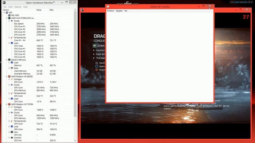Open the File menu in Open Hardware Monitor
The image size is (255, 143).
tap(5, 7)
